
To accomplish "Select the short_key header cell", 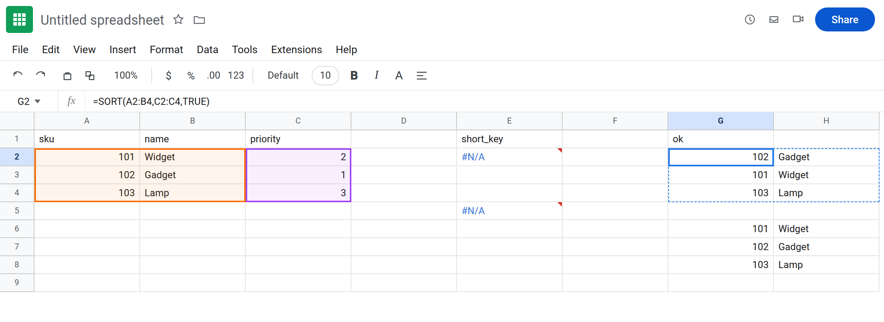I will (509, 139).
